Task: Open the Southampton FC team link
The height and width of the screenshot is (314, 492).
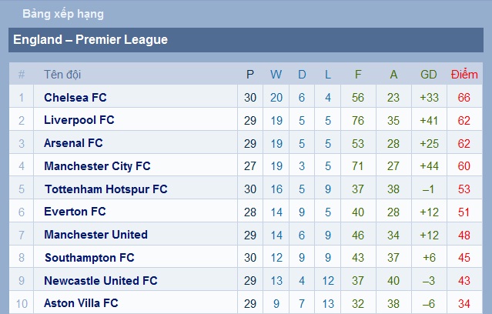Action: coord(89,258)
